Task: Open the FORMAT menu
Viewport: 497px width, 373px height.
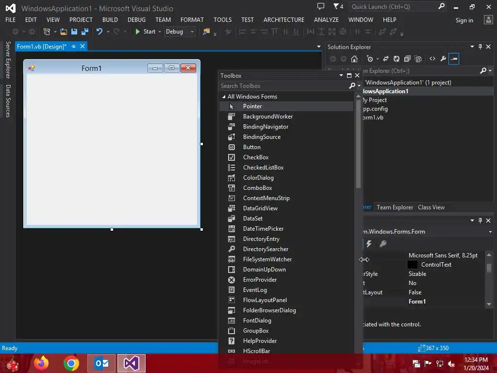Action: coord(192,19)
